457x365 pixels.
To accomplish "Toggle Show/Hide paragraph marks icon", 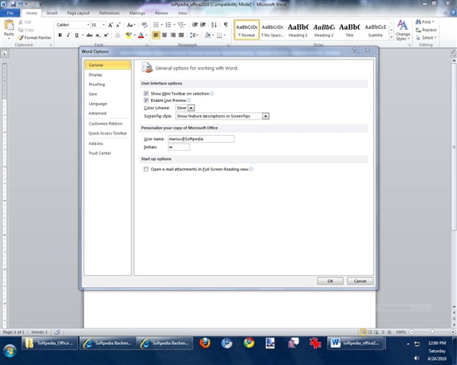I will [225, 25].
